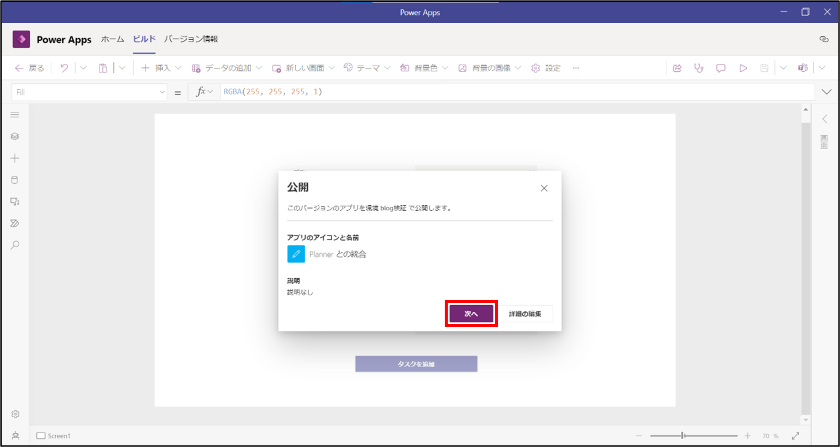Click the Power Apps logo icon
This screenshot has width=840, height=447.
pos(21,39)
